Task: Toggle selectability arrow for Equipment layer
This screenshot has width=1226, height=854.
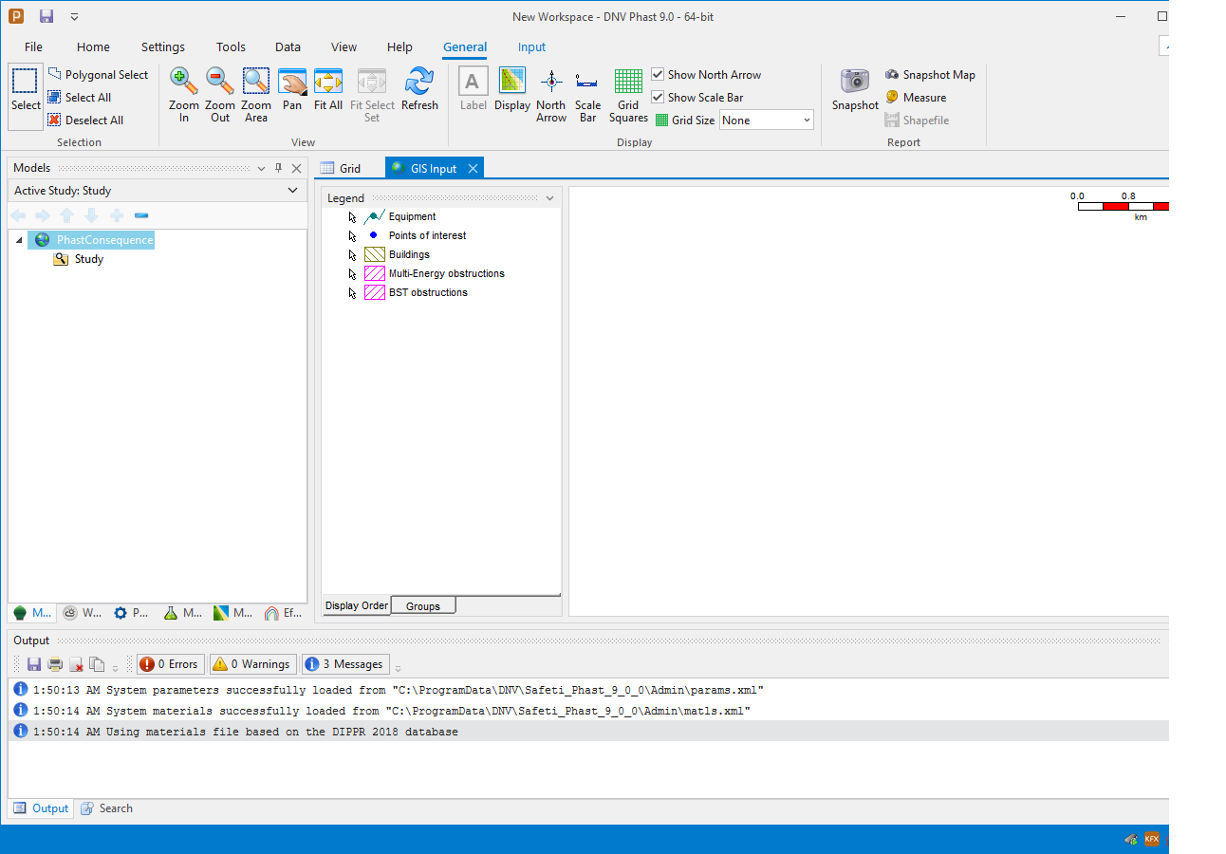Action: (x=353, y=217)
